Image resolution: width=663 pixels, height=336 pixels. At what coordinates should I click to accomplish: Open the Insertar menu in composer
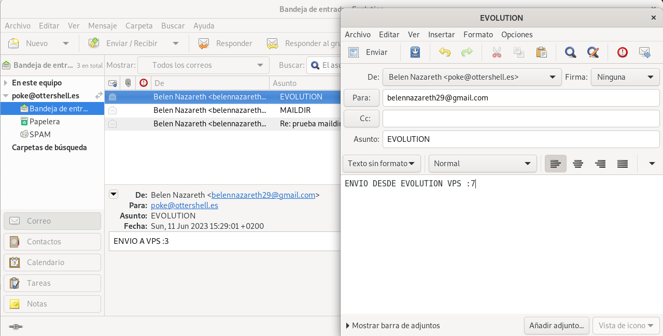point(441,35)
